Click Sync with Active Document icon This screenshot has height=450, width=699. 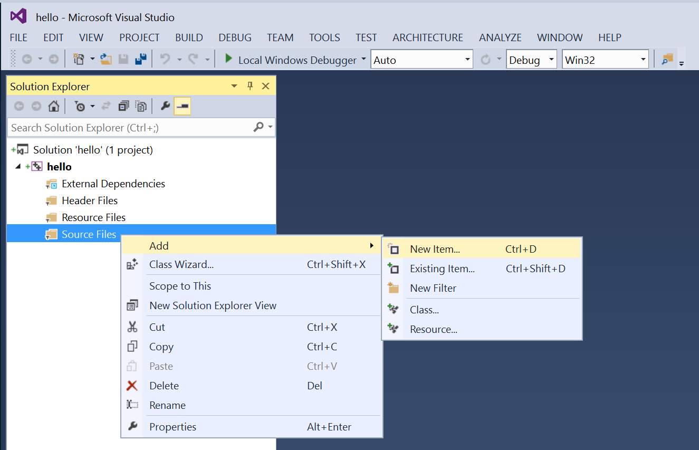(x=106, y=106)
